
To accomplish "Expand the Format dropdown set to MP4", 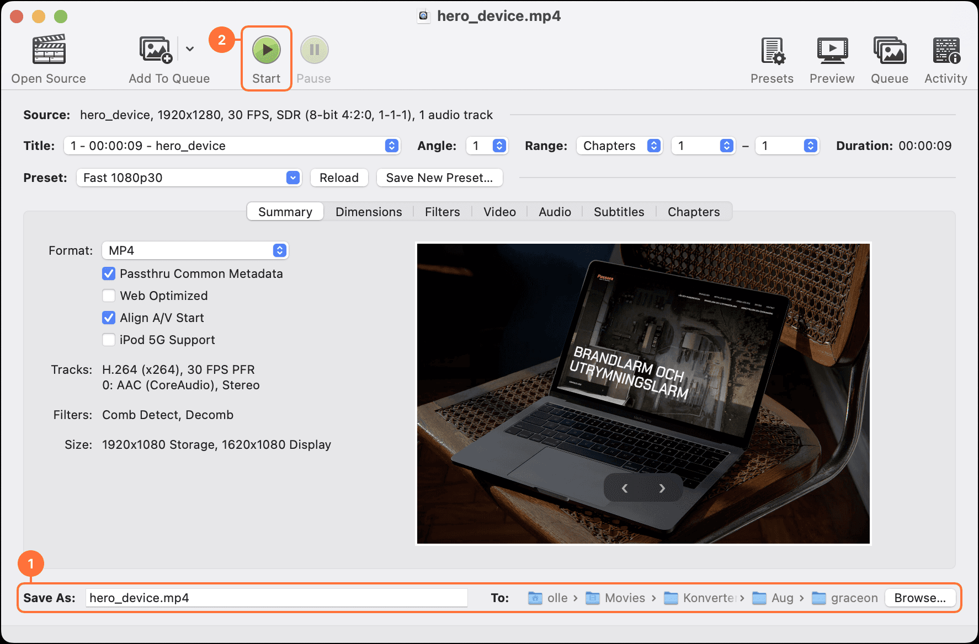I will pos(195,250).
